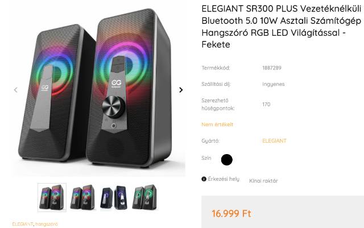Click the 170 loyalty points value

[x=266, y=104]
